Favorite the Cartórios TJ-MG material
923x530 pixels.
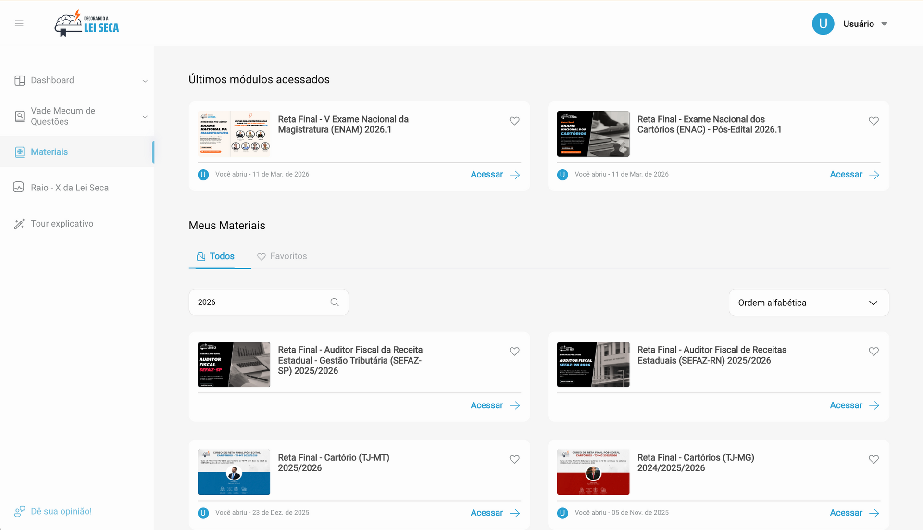point(873,459)
